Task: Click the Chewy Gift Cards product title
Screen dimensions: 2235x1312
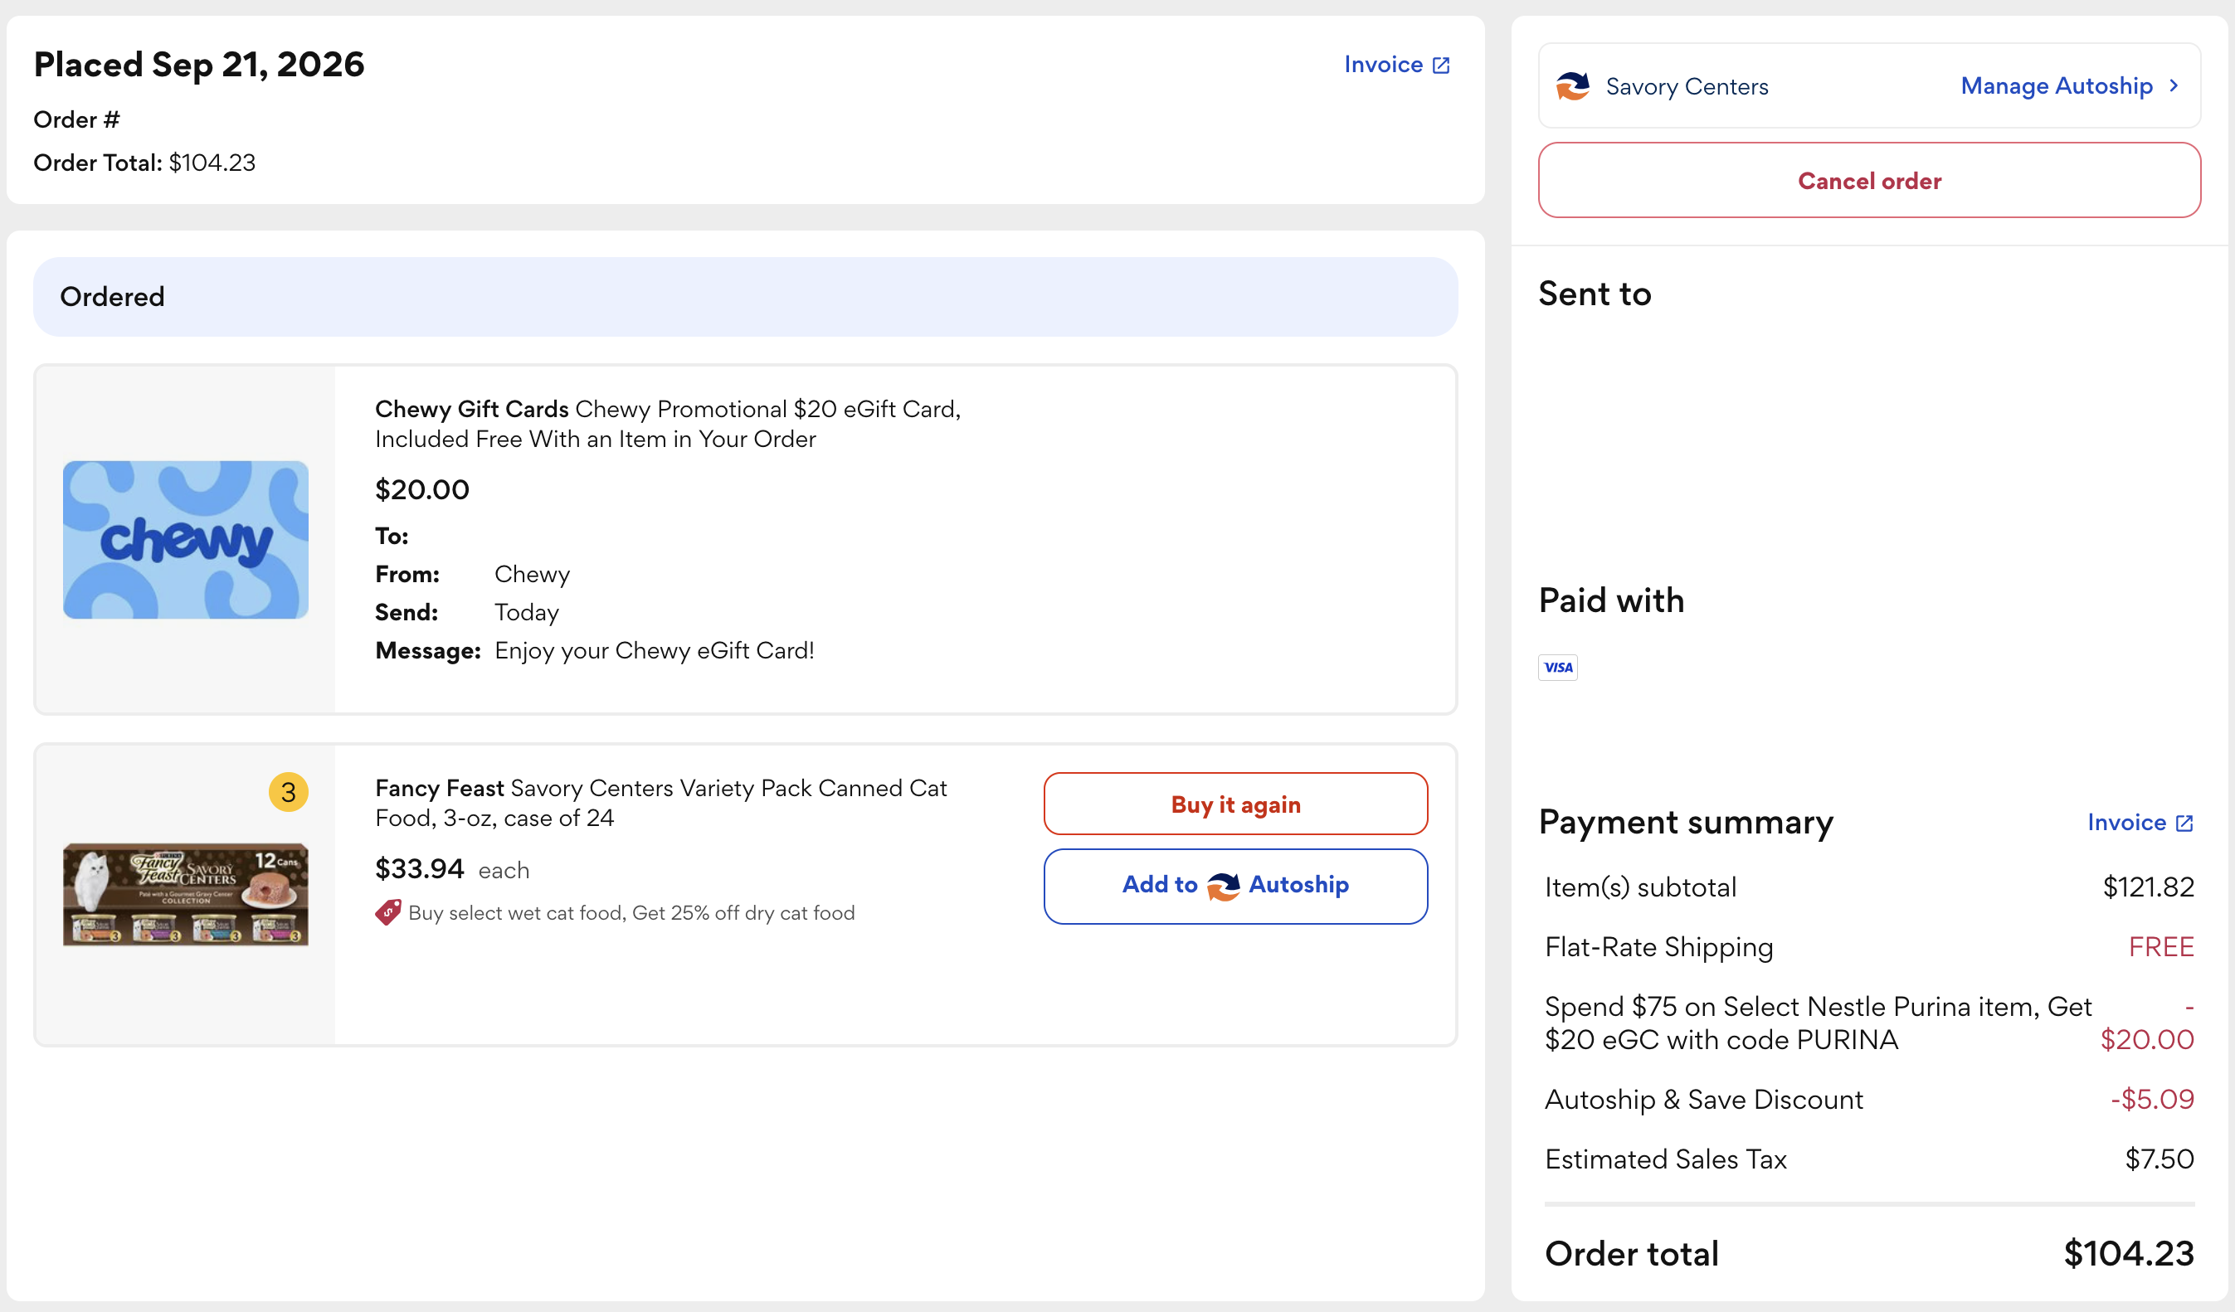Action: coord(668,424)
